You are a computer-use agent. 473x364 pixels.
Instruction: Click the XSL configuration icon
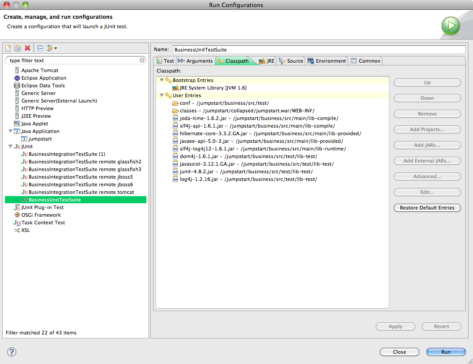17,230
